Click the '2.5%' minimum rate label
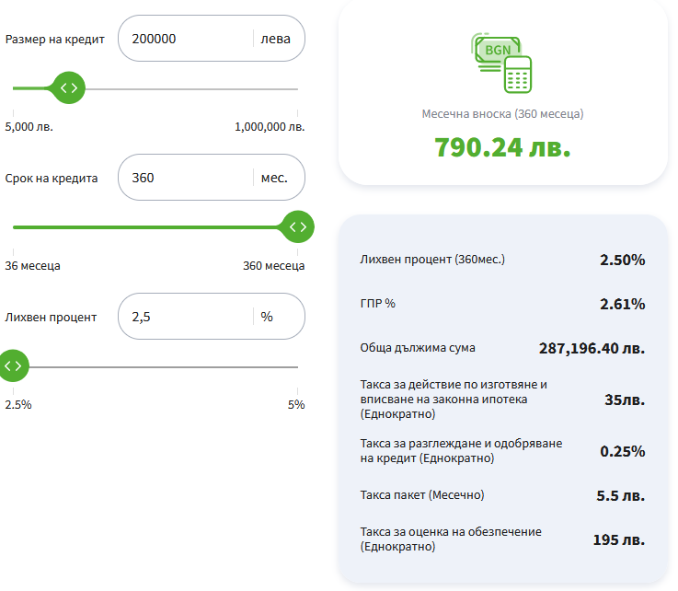The height and width of the screenshot is (591, 678). (18, 404)
